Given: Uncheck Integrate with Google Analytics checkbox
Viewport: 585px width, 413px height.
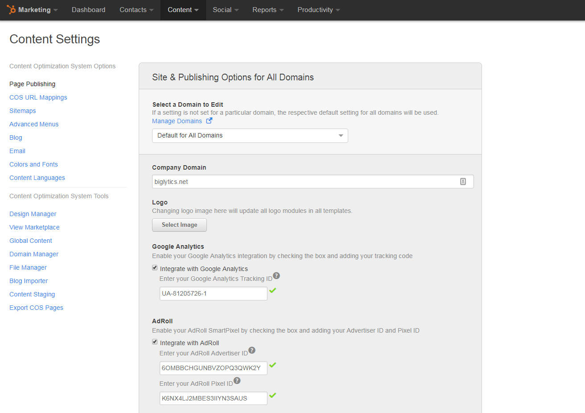Looking at the screenshot, I should 155,268.
